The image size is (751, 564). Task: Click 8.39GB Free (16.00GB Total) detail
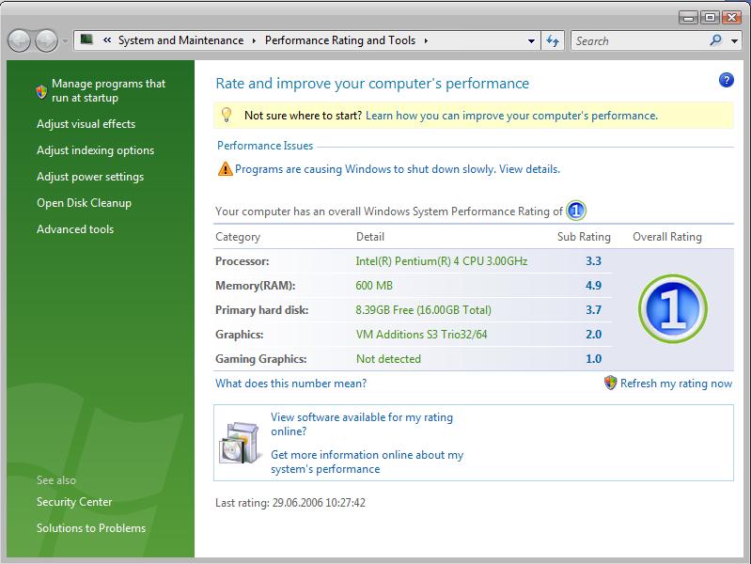[423, 310]
